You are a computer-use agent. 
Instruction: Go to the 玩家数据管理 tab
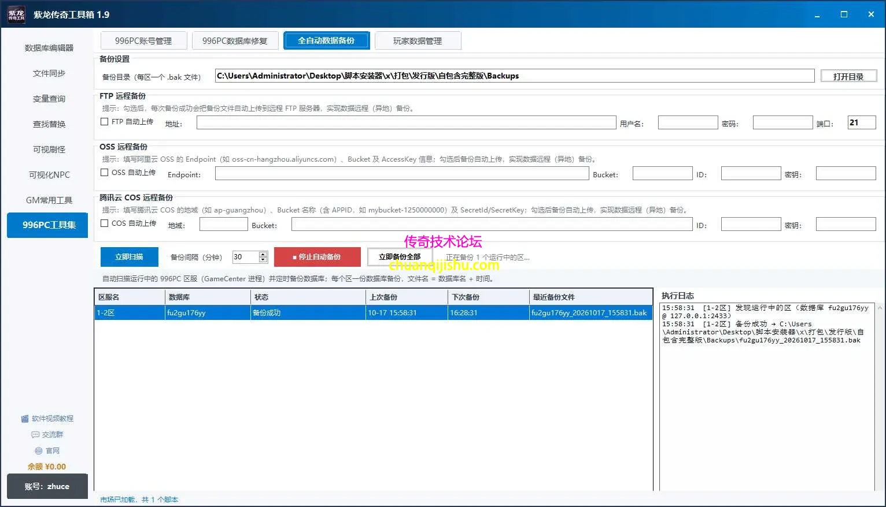tap(418, 41)
